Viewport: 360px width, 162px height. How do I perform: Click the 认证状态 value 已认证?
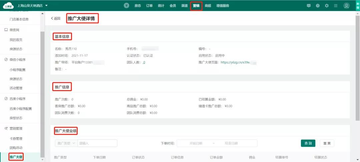click(148, 56)
